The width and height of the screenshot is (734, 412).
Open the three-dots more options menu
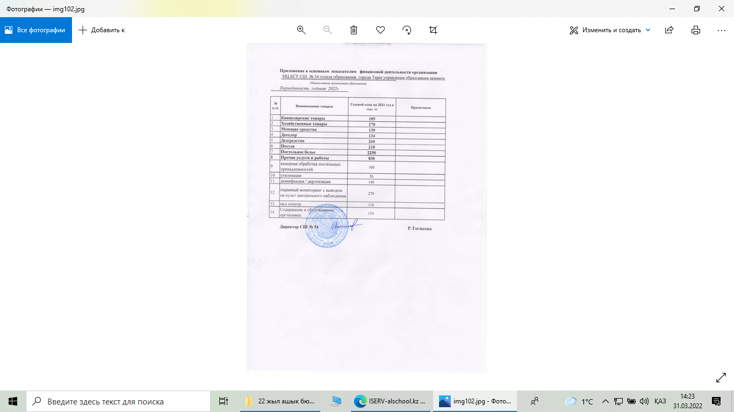point(722,30)
